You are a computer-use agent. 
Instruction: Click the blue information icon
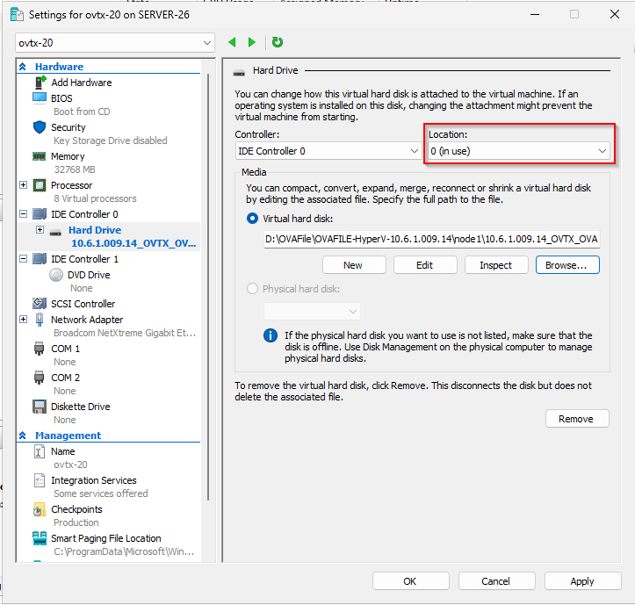(x=271, y=335)
